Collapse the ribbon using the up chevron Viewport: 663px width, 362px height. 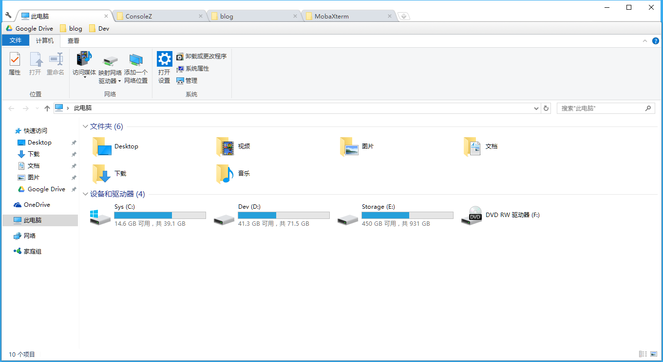tap(645, 41)
